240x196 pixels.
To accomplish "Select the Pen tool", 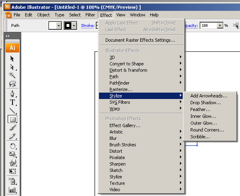I will pyautogui.click(x=12, y=94).
